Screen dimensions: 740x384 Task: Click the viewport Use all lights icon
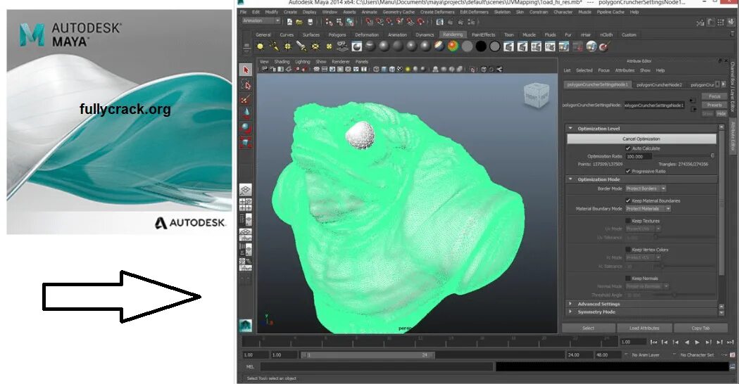(x=408, y=69)
